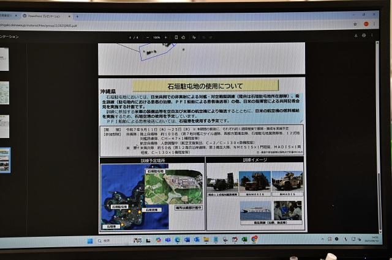This screenshot has width=392, height=260.
Task: Select the highlighted fourth page thumbnail
Action: click(4, 160)
